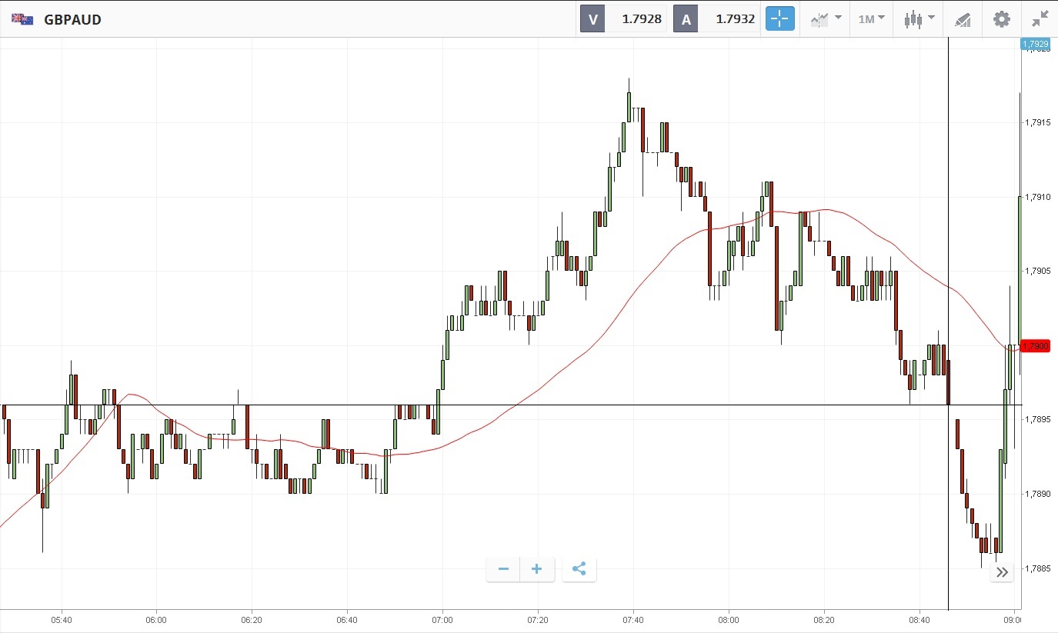Click the 07:40 time axis label
The height and width of the screenshot is (633, 1058).
(x=633, y=619)
